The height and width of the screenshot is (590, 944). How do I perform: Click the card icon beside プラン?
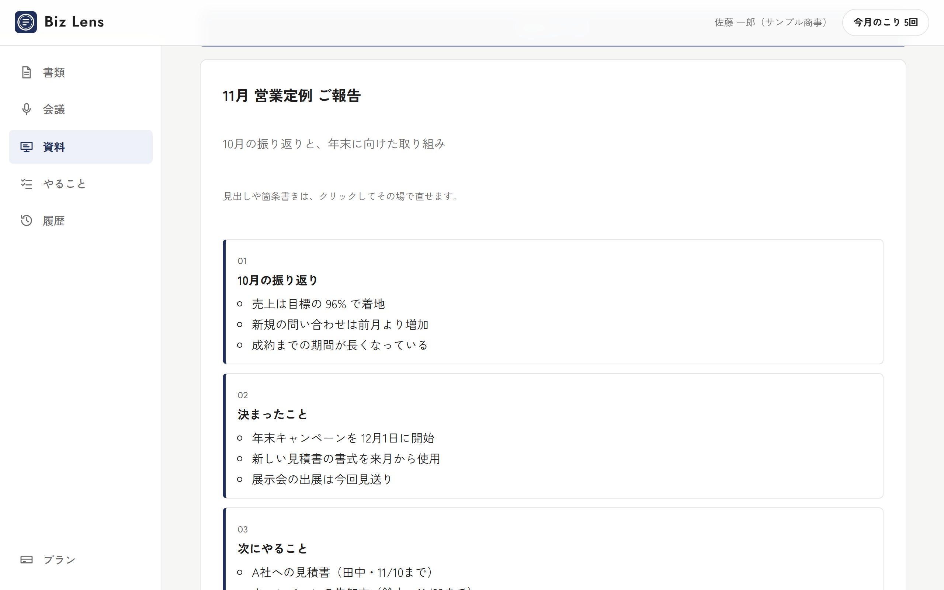tap(26, 559)
